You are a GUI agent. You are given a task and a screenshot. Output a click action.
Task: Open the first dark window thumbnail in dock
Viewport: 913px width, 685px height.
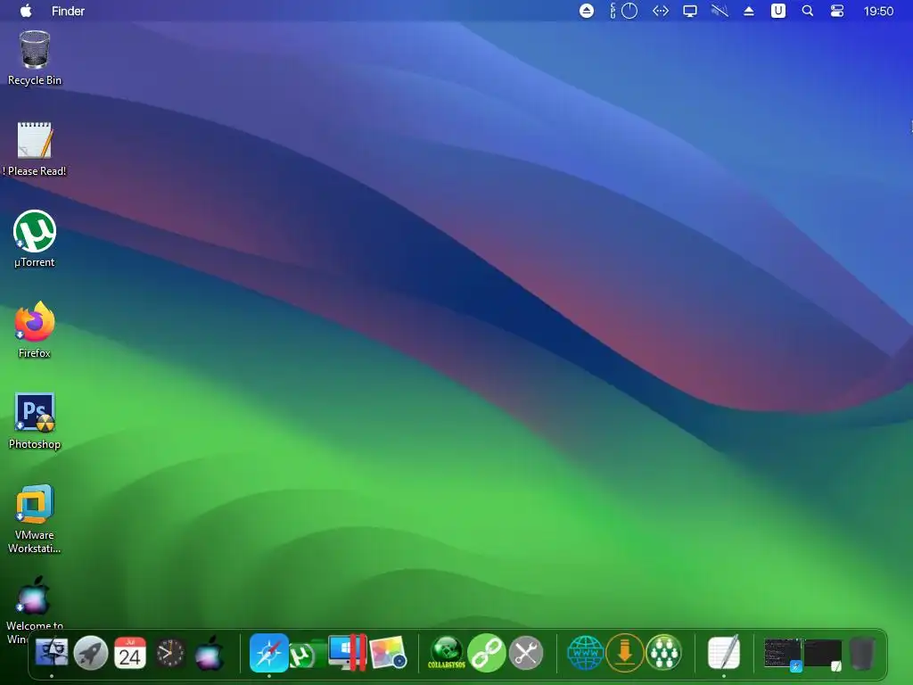(x=783, y=654)
